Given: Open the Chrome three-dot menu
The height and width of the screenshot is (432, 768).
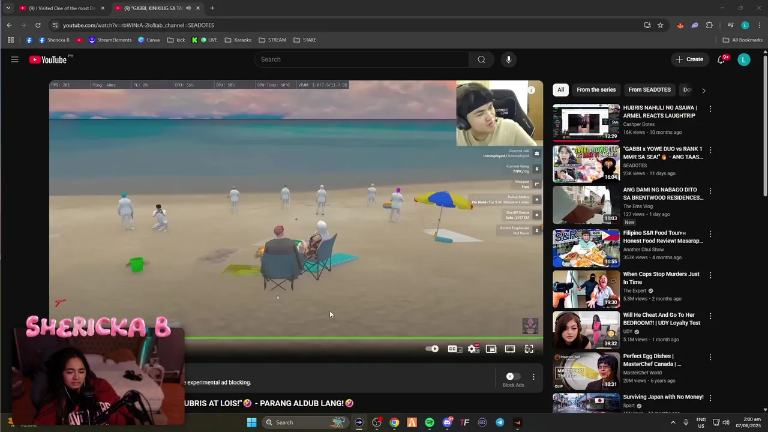Looking at the screenshot, I should click(x=760, y=25).
